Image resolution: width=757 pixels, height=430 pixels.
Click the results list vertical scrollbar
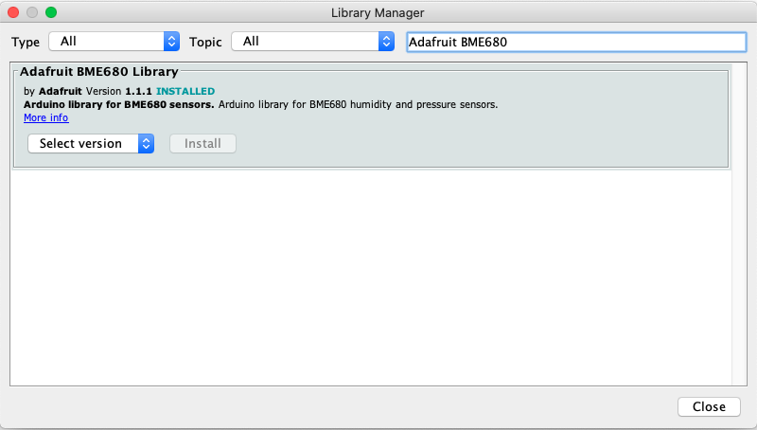739,224
